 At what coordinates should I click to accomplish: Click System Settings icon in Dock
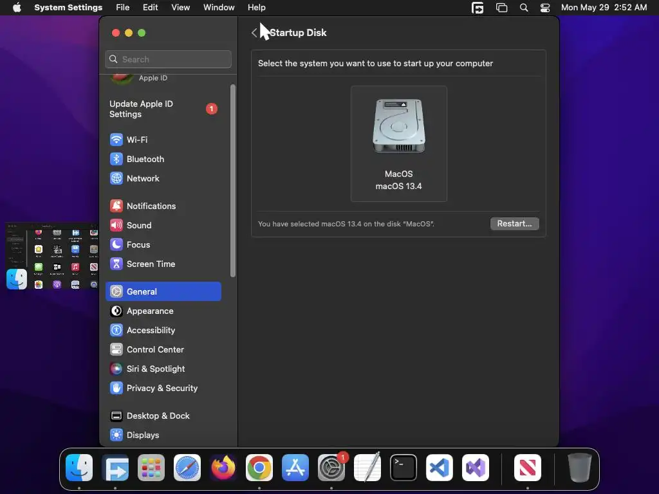(331, 468)
